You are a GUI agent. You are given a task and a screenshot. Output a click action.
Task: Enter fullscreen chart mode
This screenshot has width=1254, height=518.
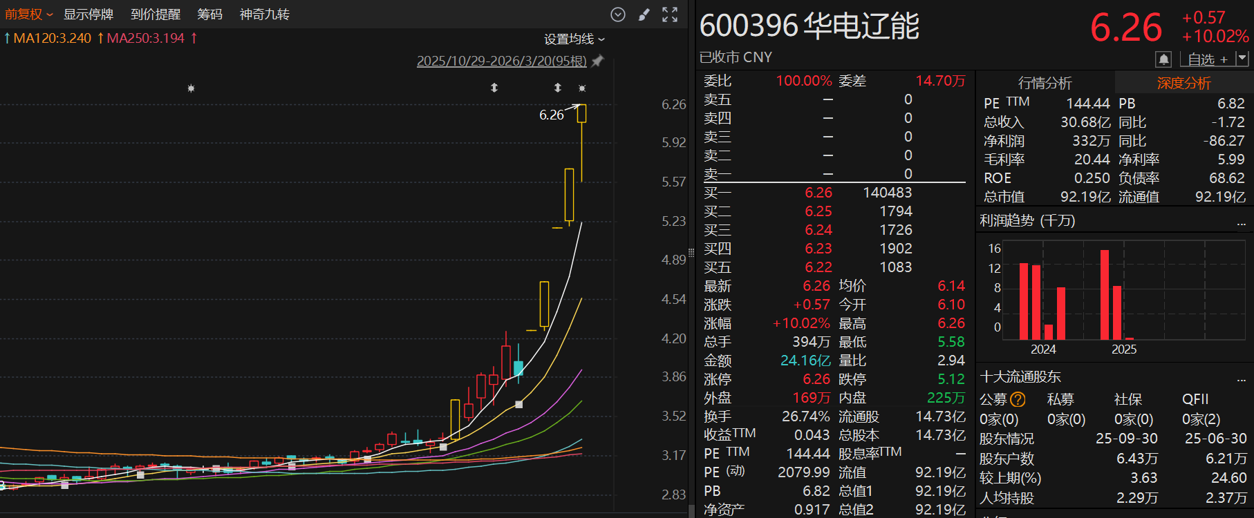coord(670,15)
